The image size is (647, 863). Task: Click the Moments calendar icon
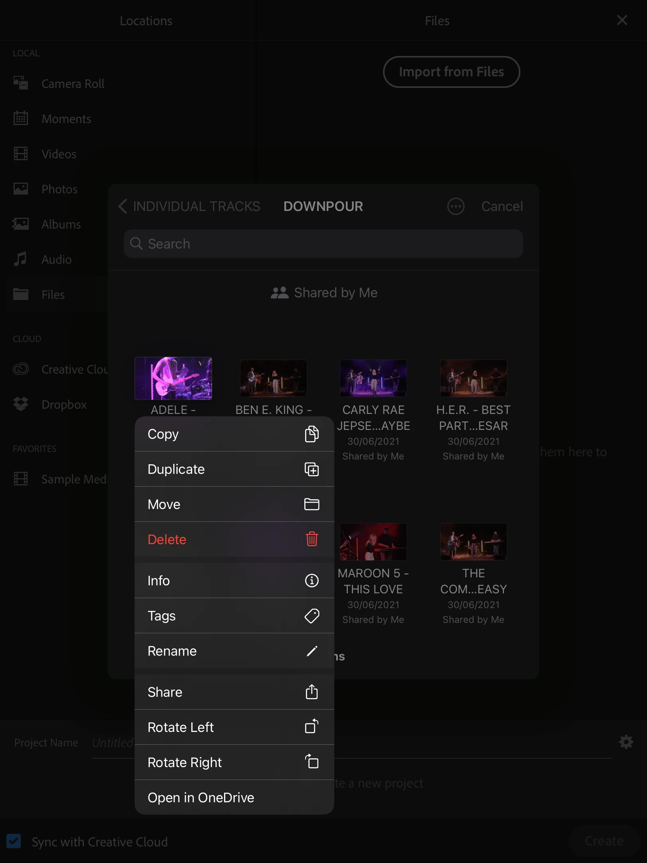tap(21, 118)
